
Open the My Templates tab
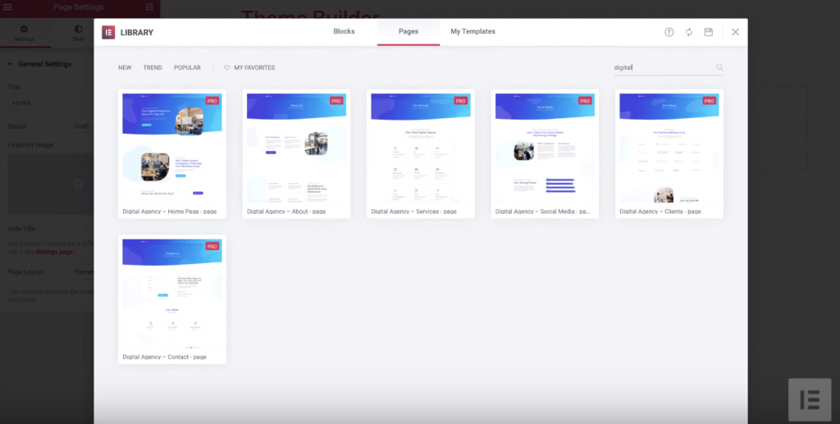coord(472,31)
